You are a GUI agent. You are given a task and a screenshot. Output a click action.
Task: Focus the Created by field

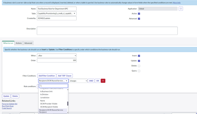[x=57, y=18]
